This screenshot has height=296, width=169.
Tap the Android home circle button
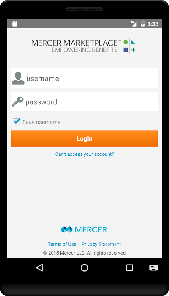click(85, 268)
